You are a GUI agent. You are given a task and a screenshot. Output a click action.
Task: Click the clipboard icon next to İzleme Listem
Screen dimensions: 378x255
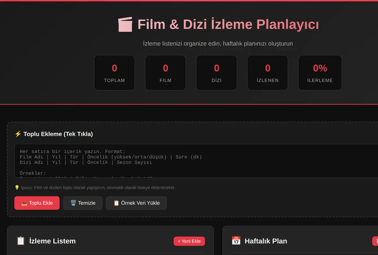20,241
